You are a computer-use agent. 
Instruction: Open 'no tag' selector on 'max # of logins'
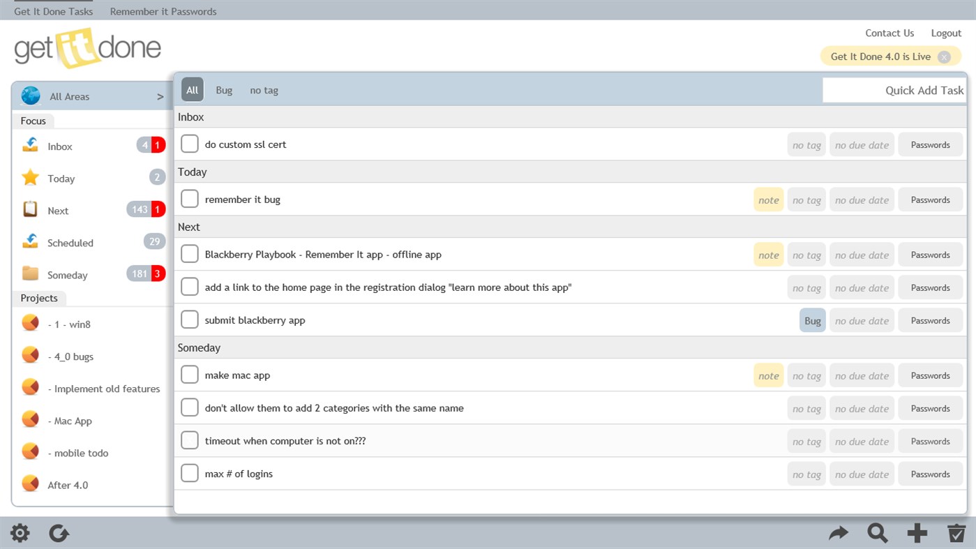[806, 473]
